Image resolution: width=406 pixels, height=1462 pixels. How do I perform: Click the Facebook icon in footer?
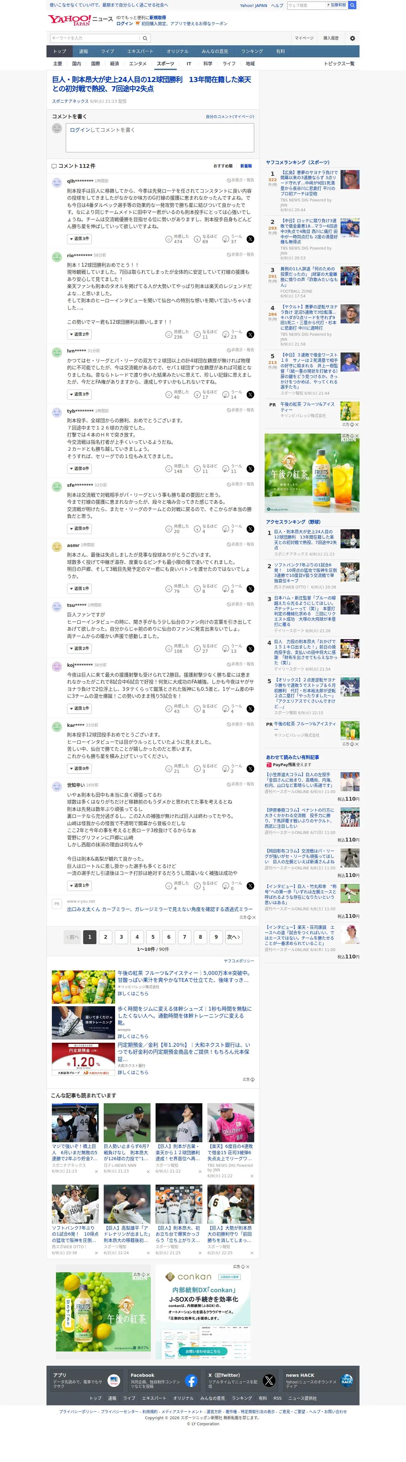pos(191,1381)
